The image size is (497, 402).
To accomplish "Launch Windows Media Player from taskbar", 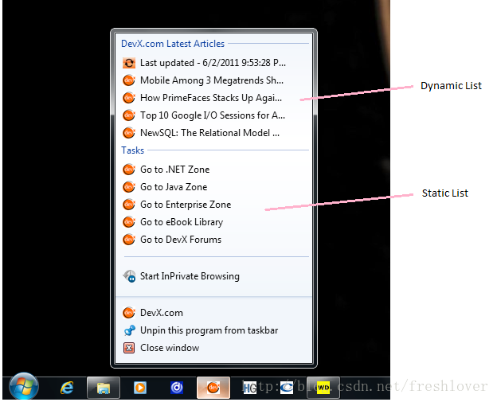I will (139, 388).
